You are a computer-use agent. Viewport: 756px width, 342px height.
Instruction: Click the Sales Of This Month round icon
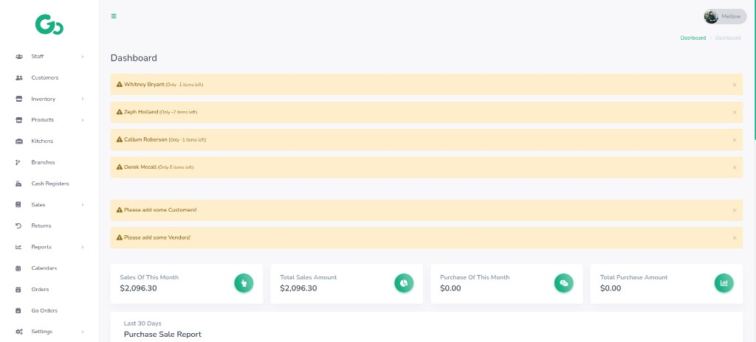pyautogui.click(x=244, y=283)
